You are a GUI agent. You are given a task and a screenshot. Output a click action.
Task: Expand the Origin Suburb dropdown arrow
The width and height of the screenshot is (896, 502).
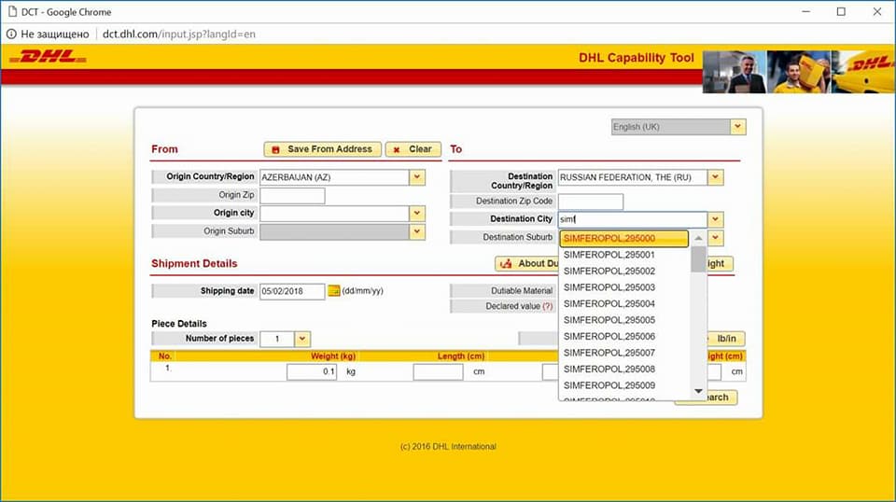417,231
